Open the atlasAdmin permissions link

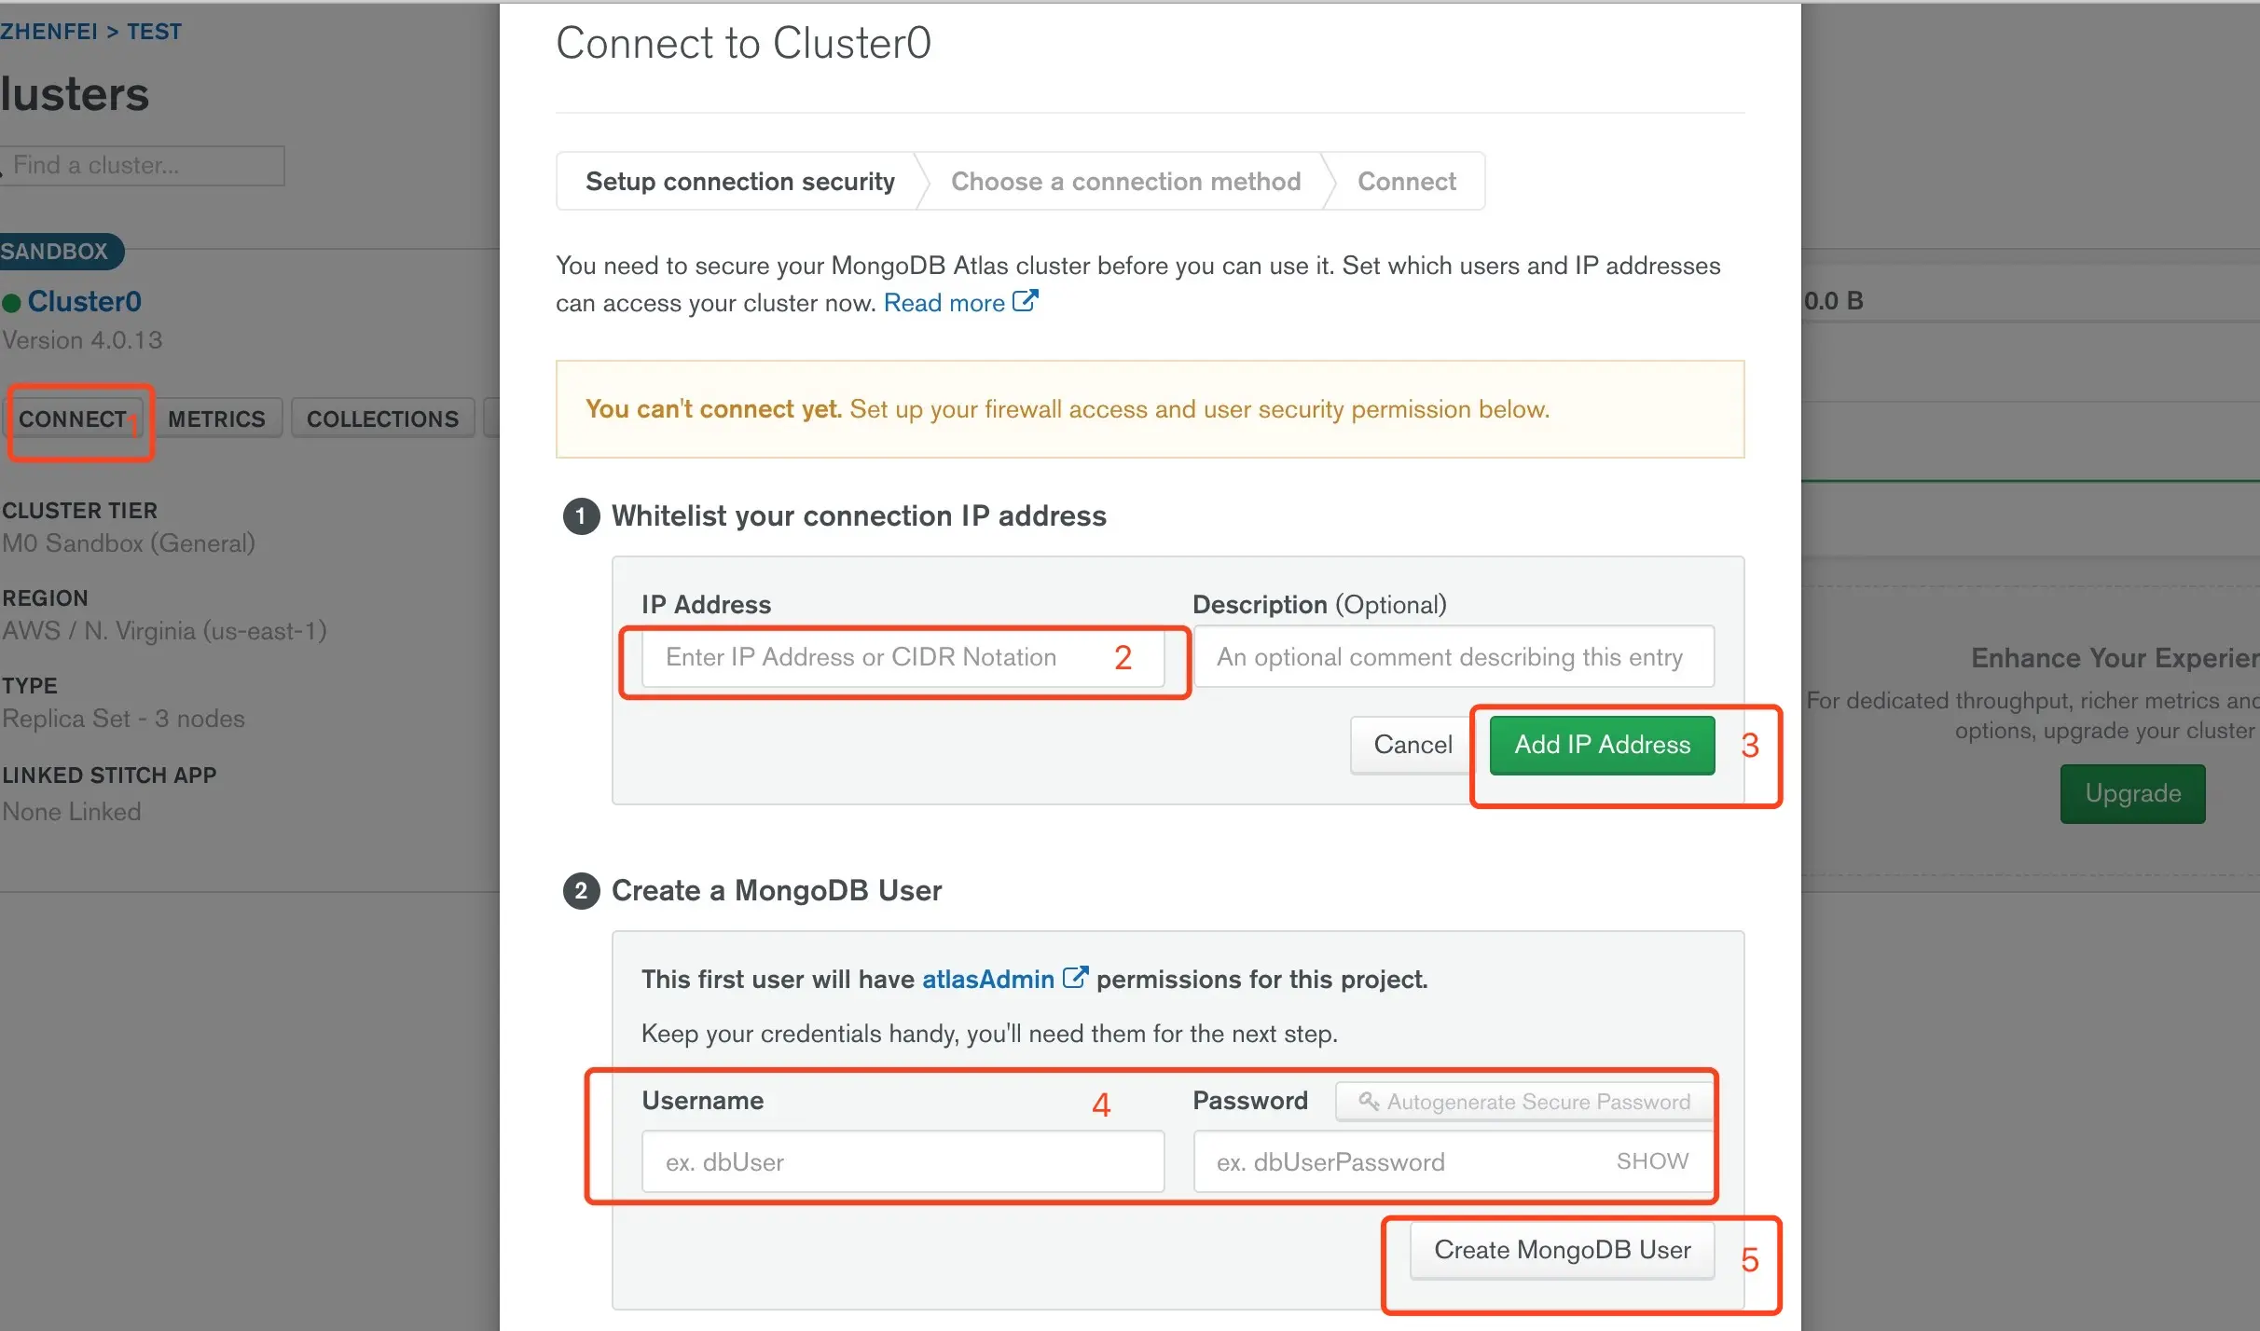987,980
